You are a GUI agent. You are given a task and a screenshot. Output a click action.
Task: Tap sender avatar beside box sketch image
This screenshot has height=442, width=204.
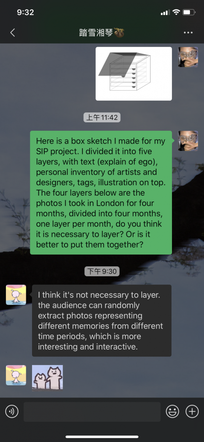pyautogui.click(x=188, y=57)
